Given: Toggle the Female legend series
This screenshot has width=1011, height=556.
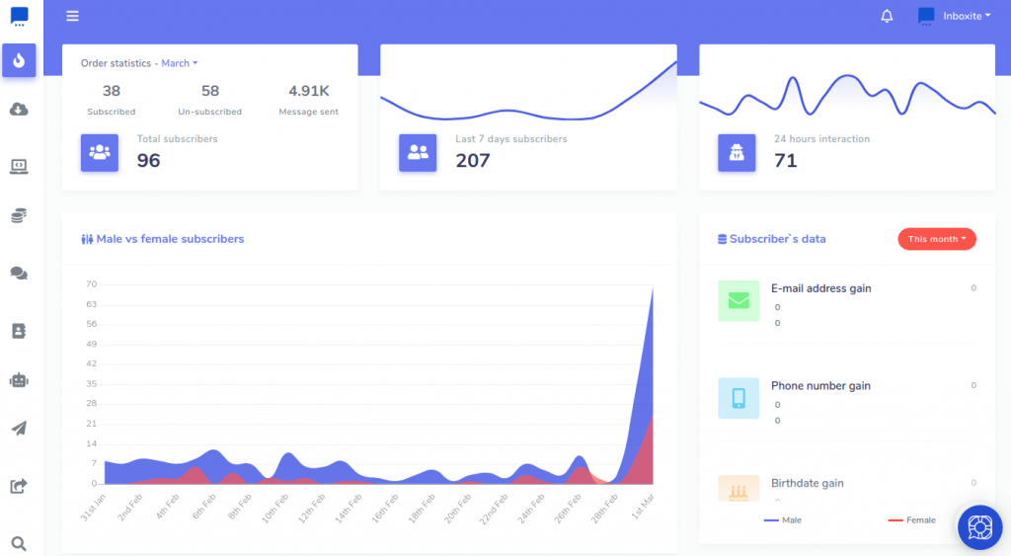Looking at the screenshot, I should click(911, 519).
